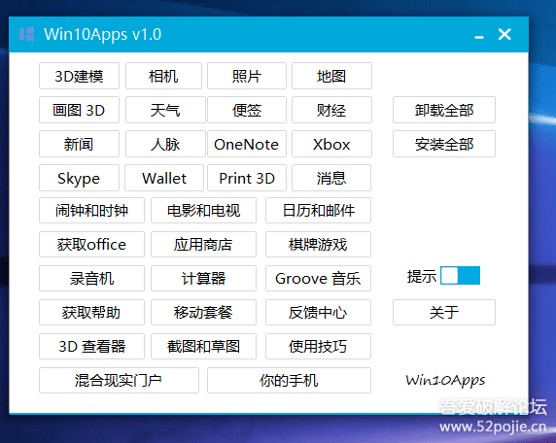Choose the Print 3D button
Image resolution: width=556 pixels, height=443 pixels.
[247, 178]
